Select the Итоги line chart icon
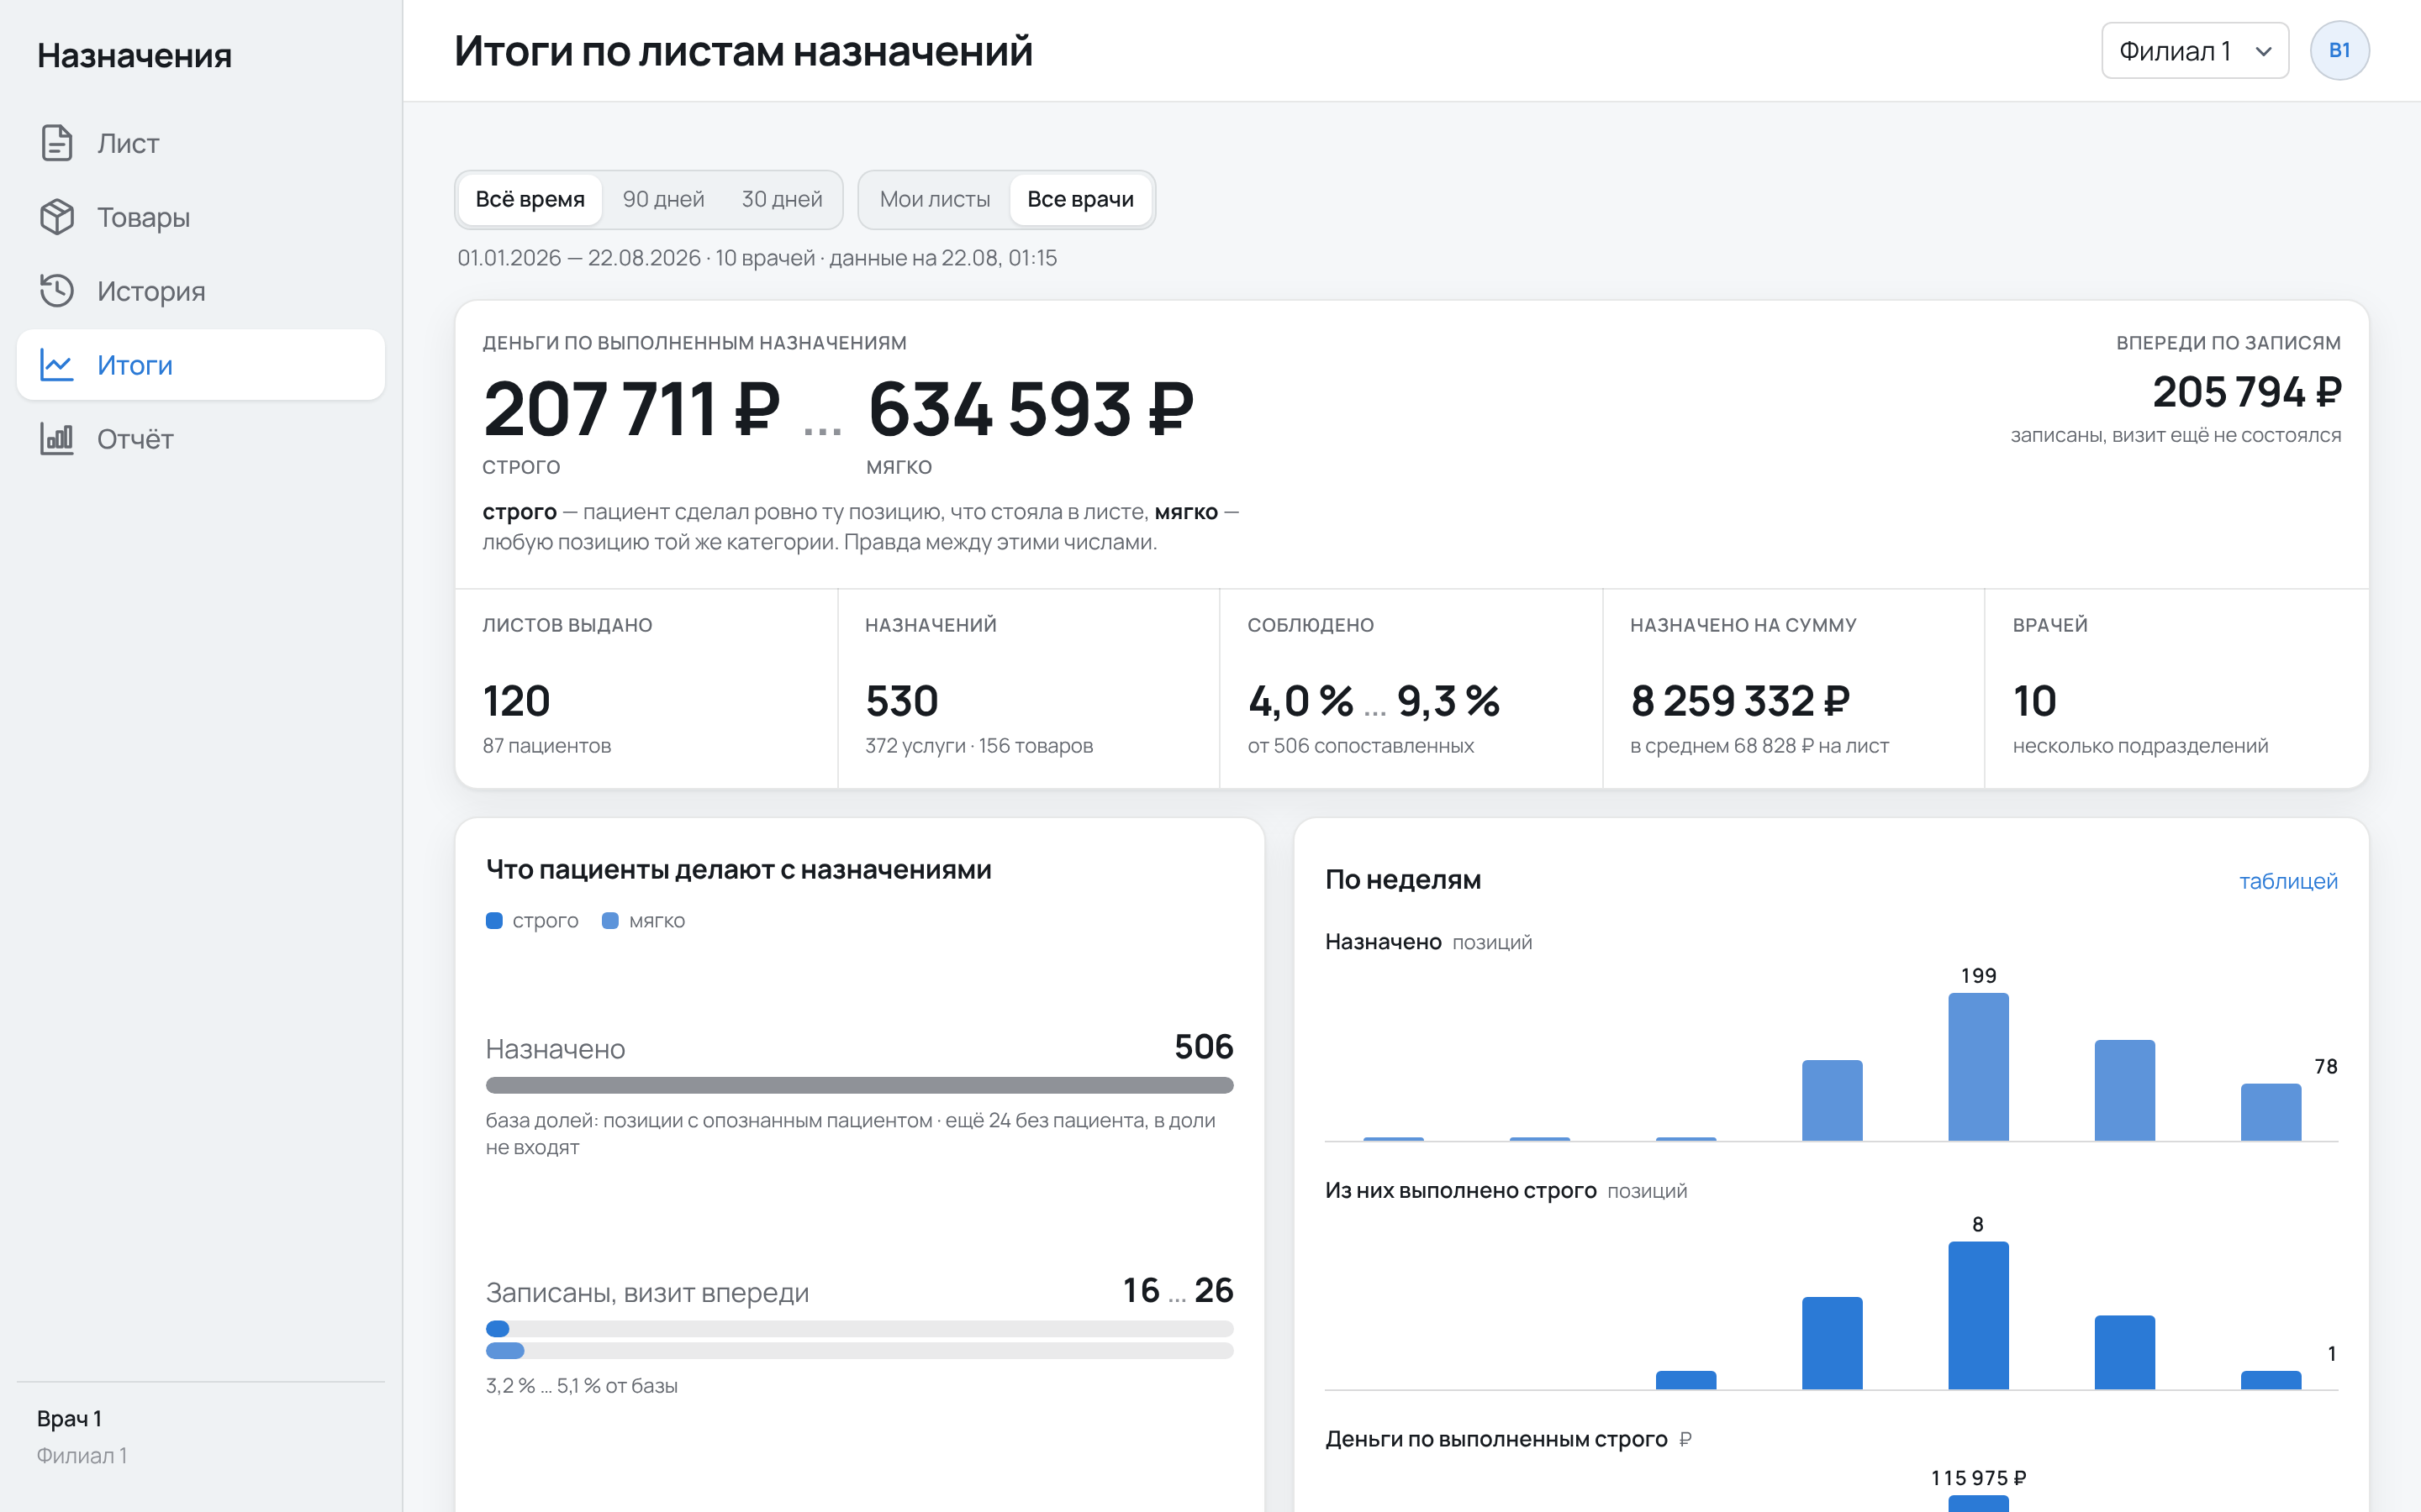 pos(57,365)
